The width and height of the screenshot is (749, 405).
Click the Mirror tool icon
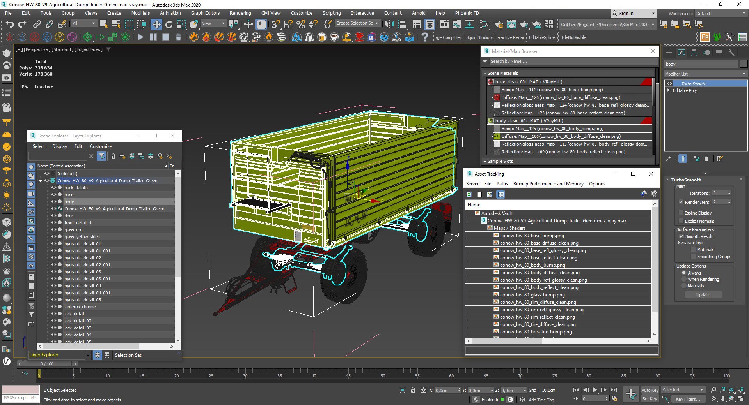point(389,24)
